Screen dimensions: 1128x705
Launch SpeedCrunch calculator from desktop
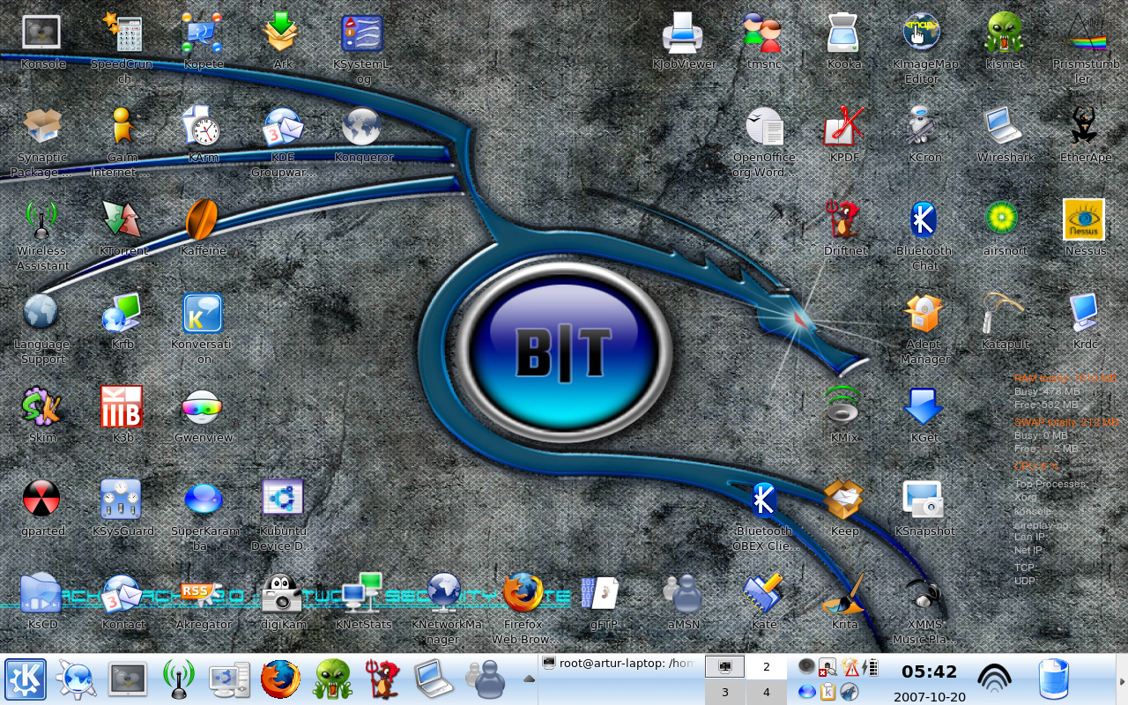coord(123,33)
